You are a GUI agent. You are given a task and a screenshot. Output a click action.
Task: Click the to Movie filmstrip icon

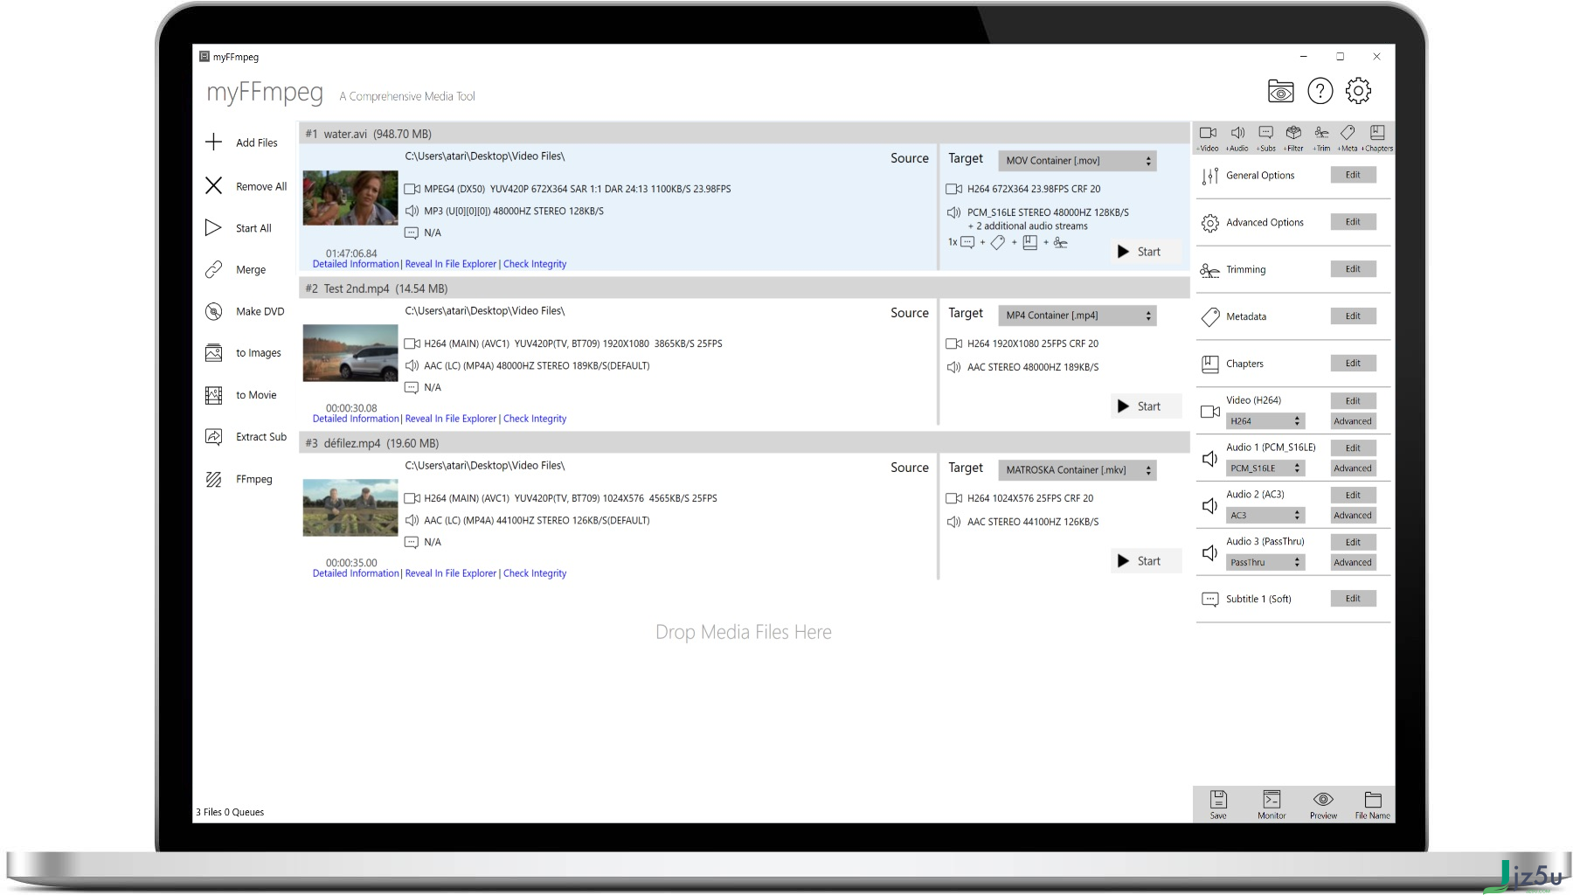point(213,395)
